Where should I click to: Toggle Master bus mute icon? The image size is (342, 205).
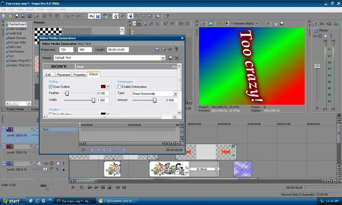coord(326,36)
